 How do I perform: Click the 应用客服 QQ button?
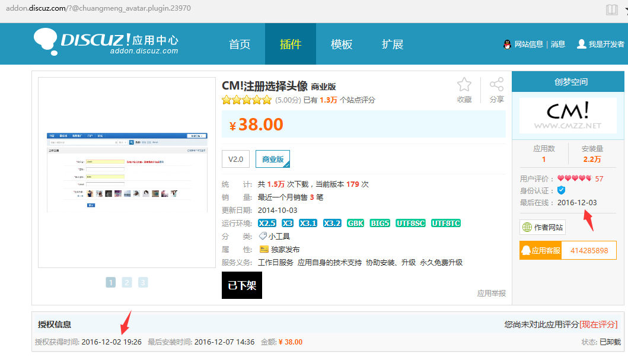click(541, 250)
